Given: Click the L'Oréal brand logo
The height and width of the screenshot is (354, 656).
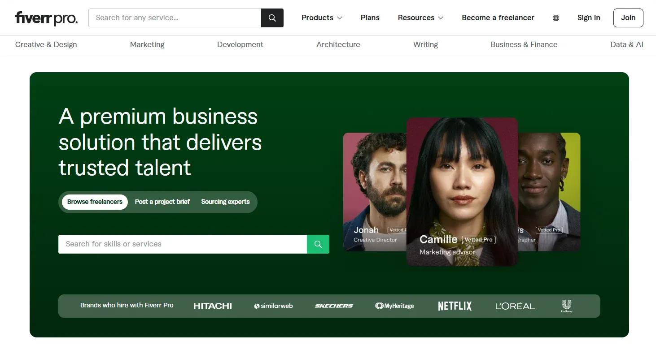Looking at the screenshot, I should tap(515, 306).
